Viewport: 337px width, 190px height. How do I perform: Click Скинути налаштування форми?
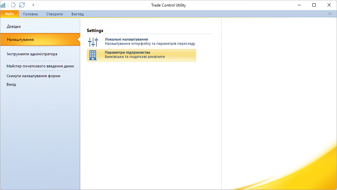pos(33,76)
